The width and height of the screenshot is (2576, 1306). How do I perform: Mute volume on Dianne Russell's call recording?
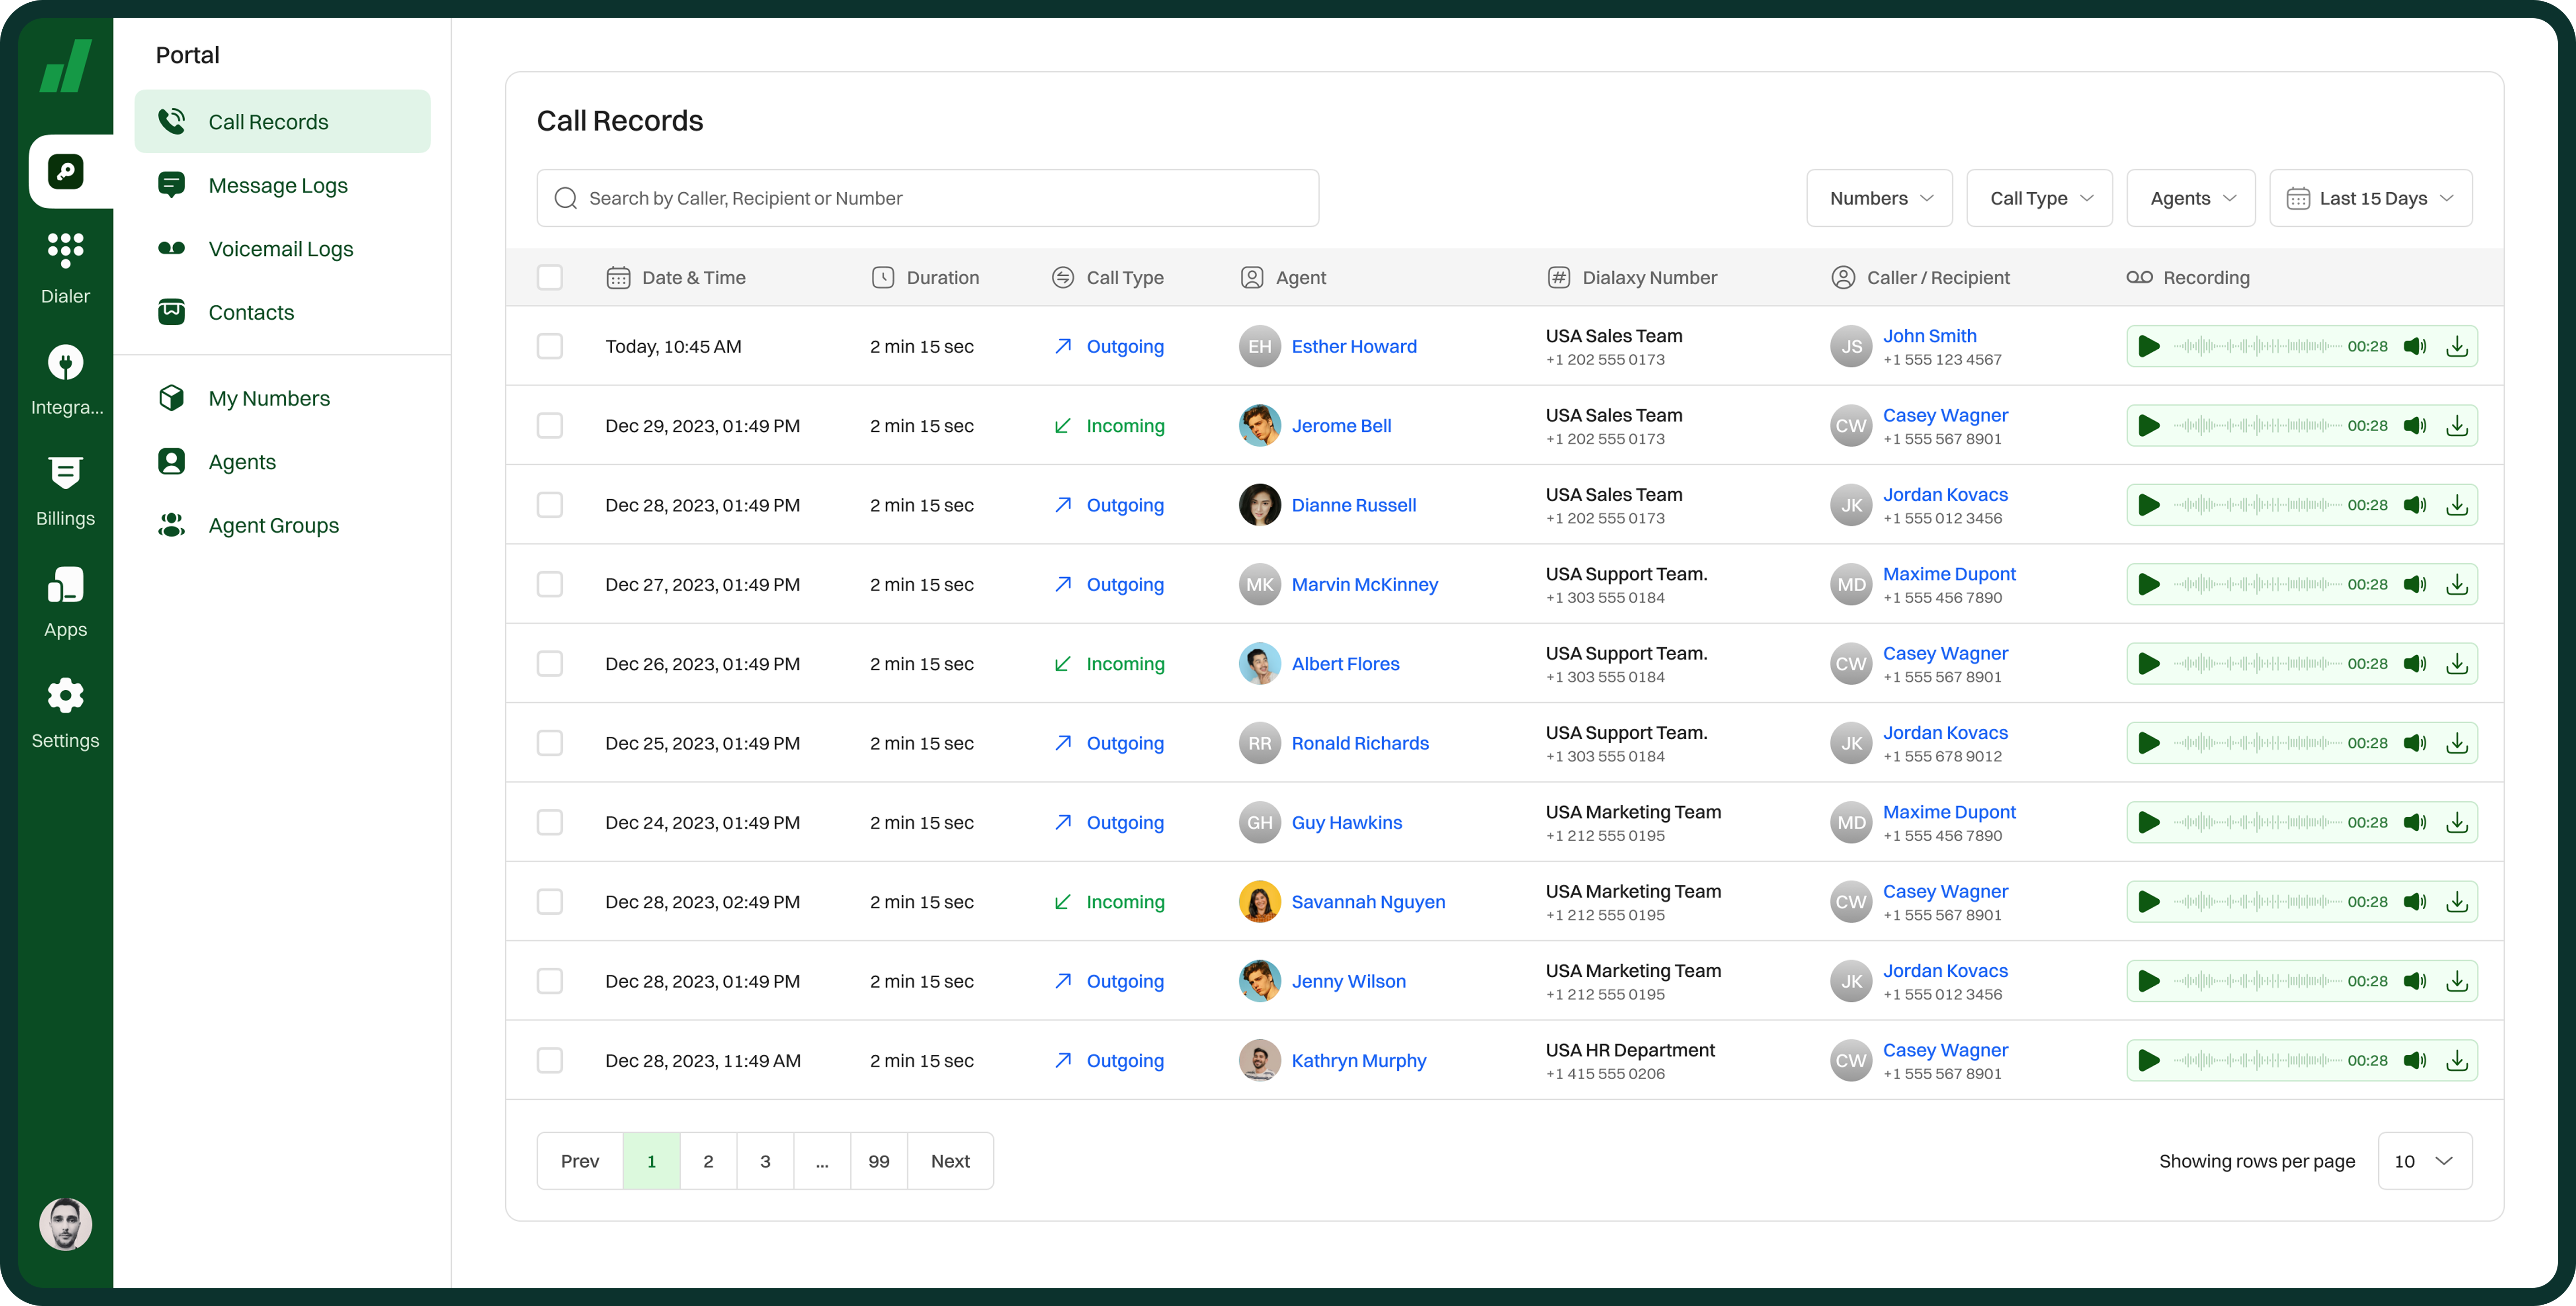click(2414, 505)
